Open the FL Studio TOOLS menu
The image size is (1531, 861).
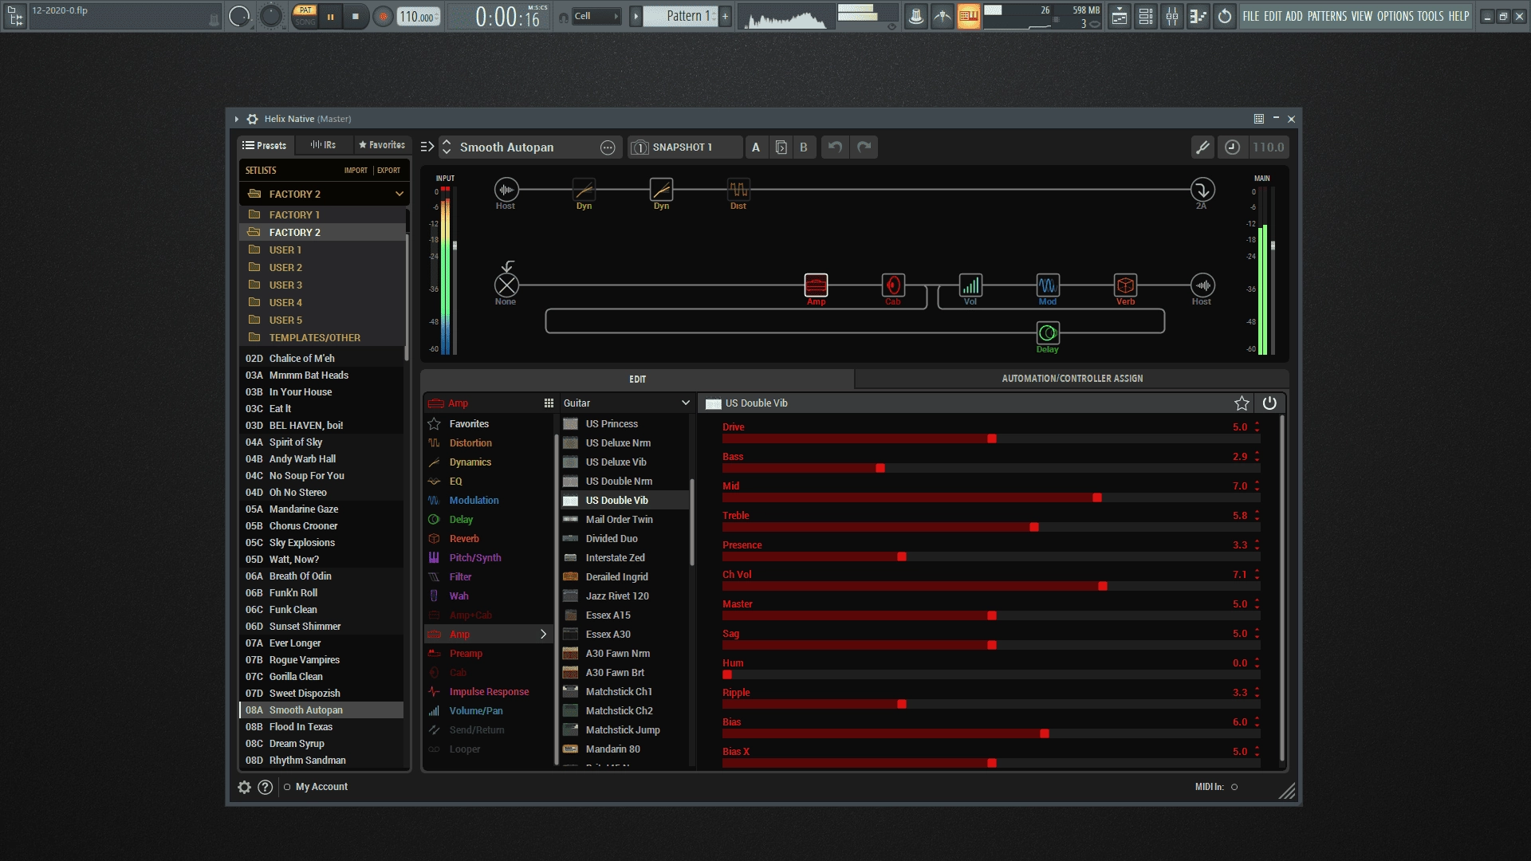pyautogui.click(x=1430, y=16)
